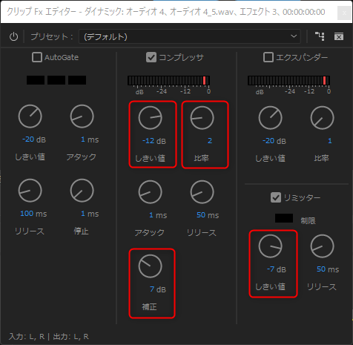Toggle the effect power bypass icon
Image resolution: width=353 pixels, height=345 pixels.
(13, 37)
